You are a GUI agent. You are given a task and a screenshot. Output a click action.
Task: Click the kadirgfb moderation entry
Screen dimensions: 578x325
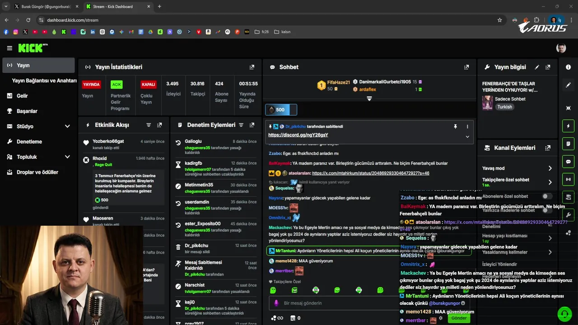[x=193, y=163]
